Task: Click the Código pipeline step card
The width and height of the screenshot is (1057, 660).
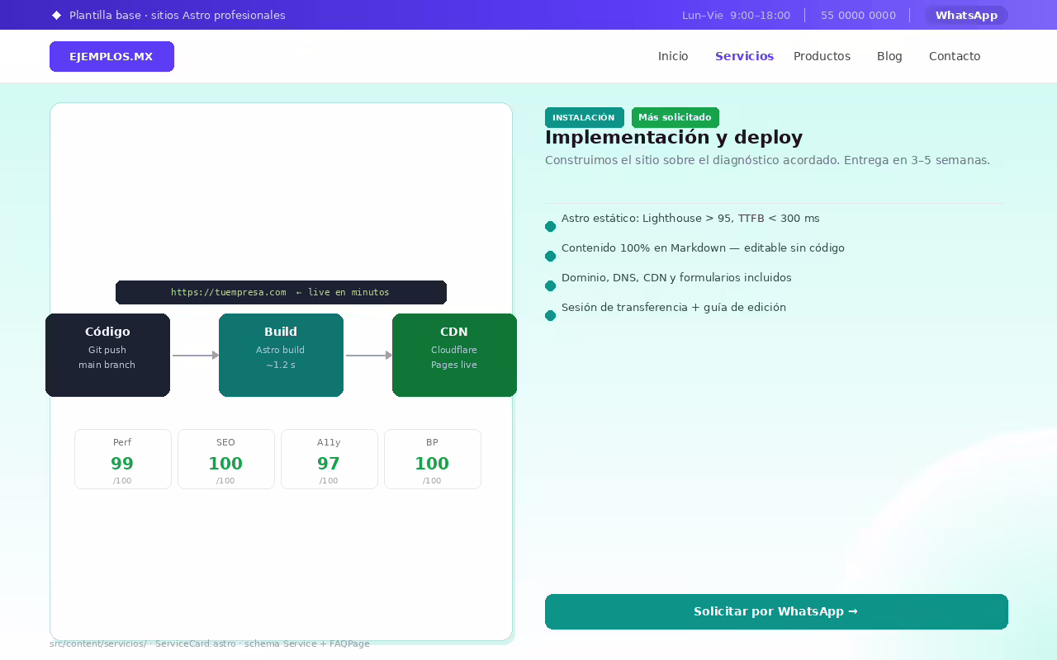Action: pos(107,355)
